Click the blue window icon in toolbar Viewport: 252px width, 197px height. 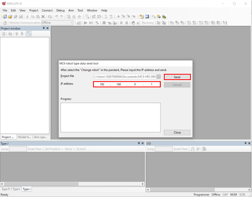pyautogui.click(x=147, y=17)
